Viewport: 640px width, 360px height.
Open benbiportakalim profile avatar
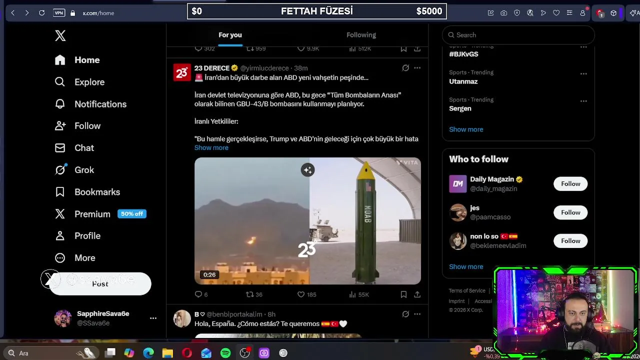182,318
